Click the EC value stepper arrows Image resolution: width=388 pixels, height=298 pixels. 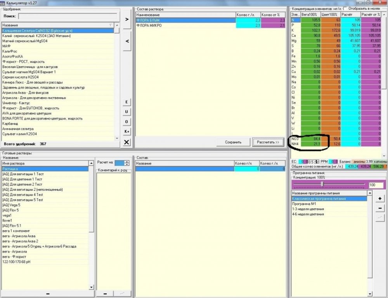(x=317, y=162)
